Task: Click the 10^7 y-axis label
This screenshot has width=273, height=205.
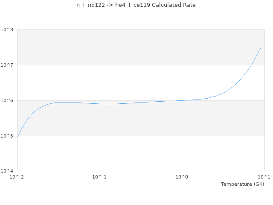Action: [x=7, y=65]
